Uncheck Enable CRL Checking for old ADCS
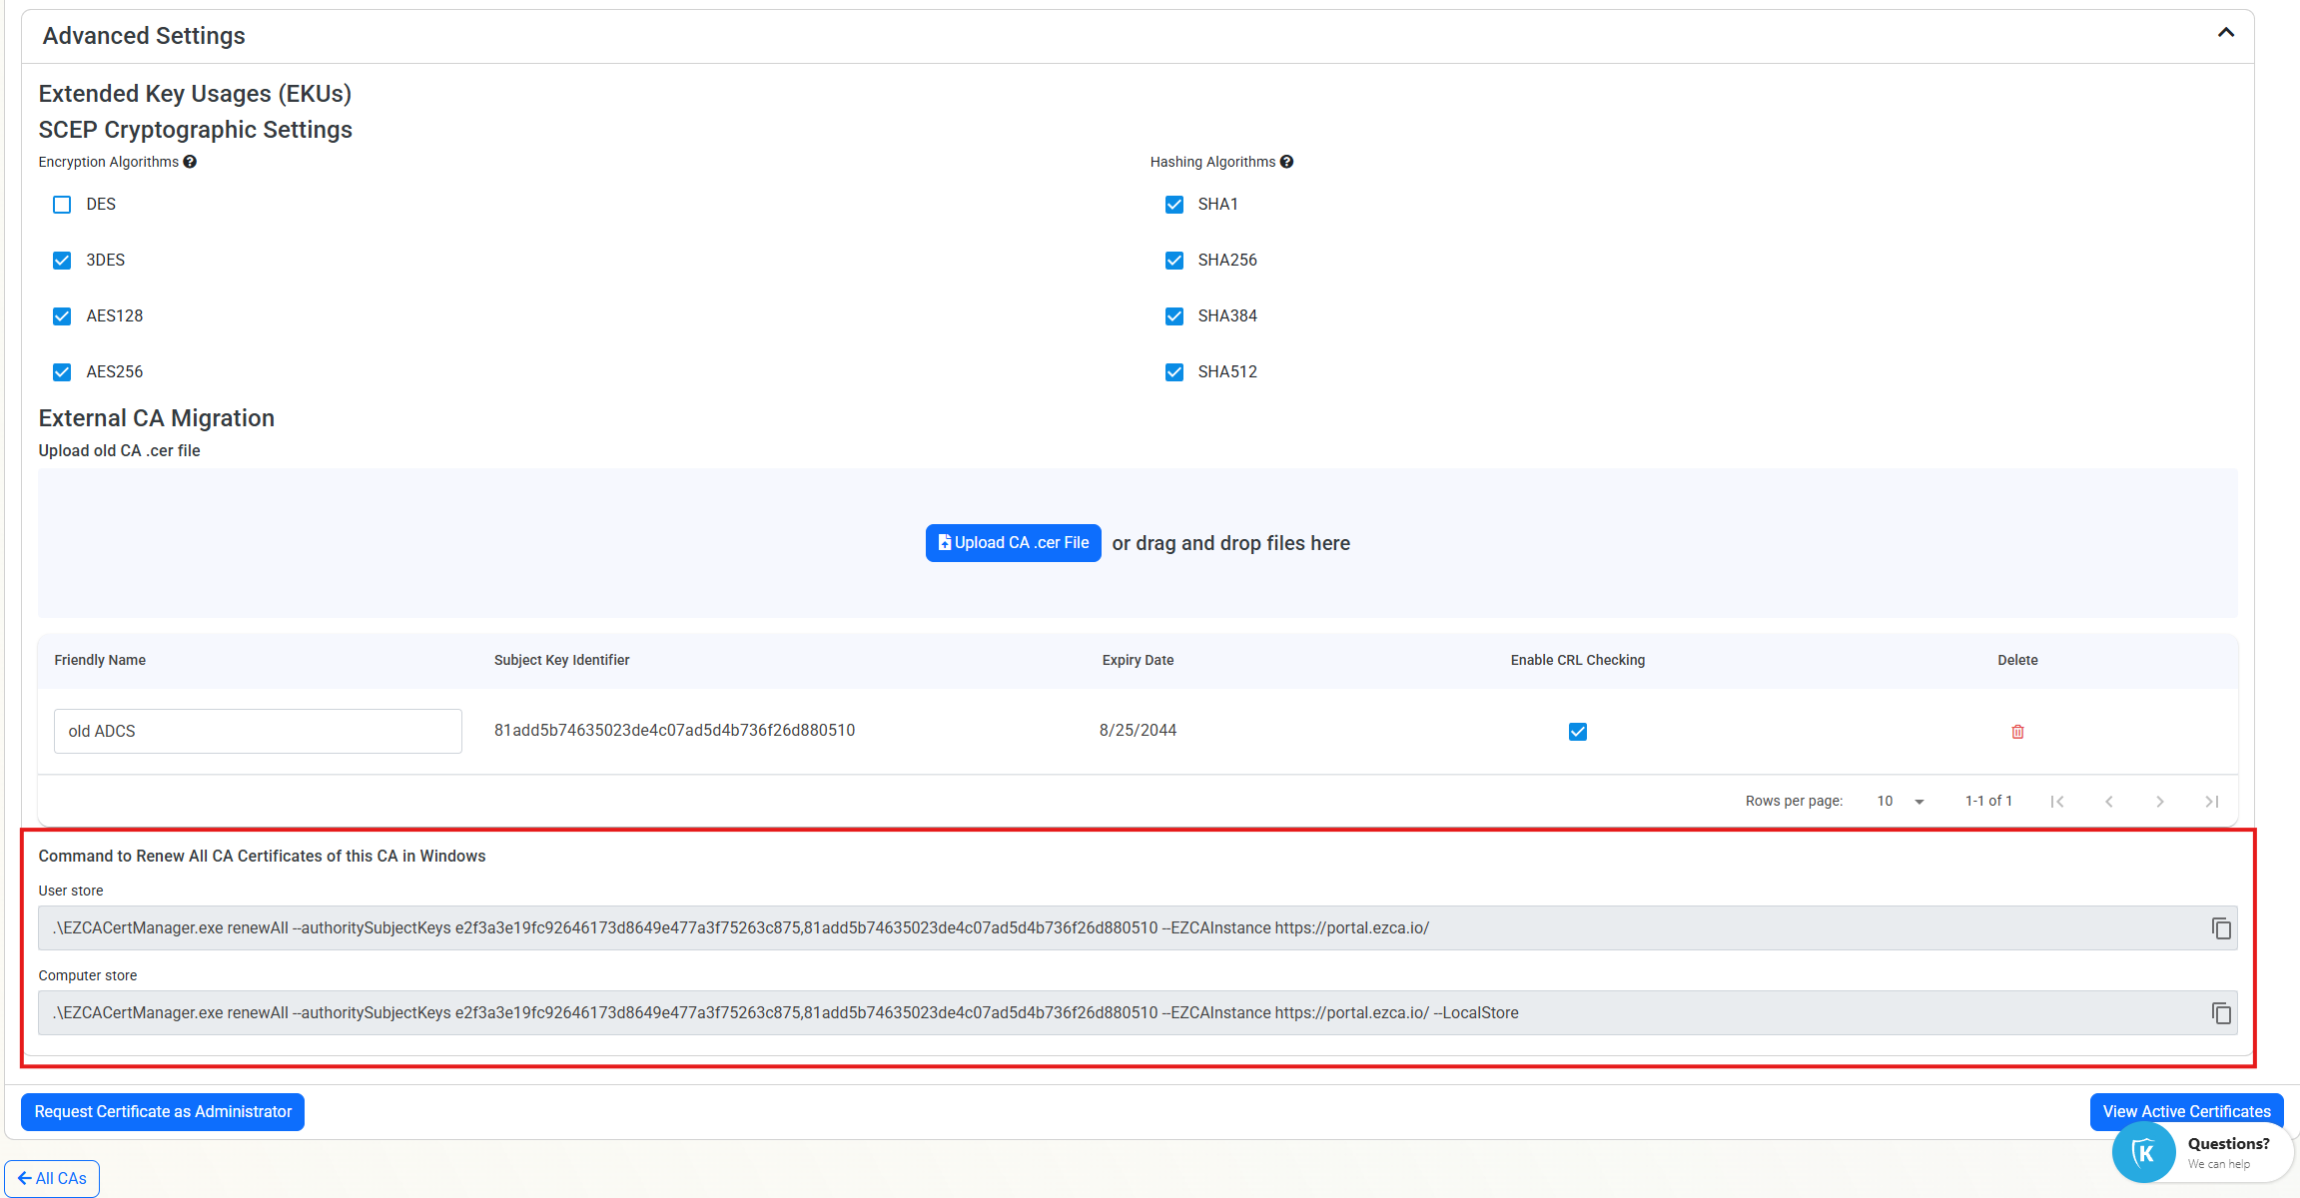2300x1198 pixels. [1577, 731]
